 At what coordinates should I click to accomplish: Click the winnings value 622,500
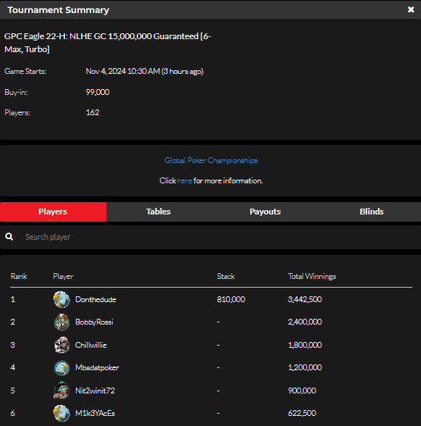click(x=302, y=413)
